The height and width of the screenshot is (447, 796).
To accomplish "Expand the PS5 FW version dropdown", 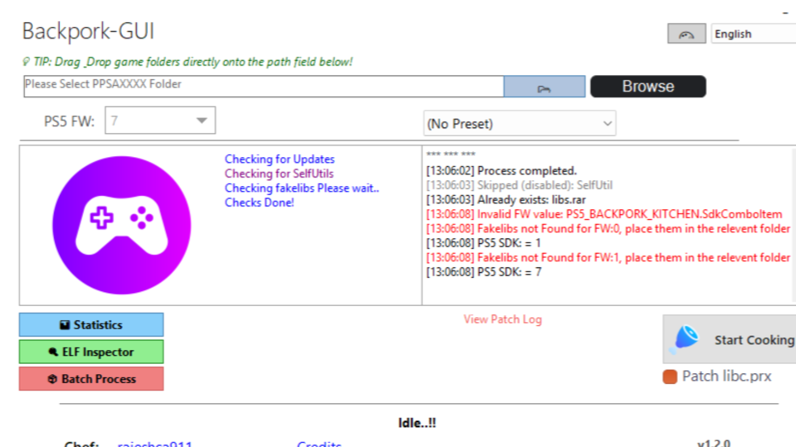I will [202, 121].
